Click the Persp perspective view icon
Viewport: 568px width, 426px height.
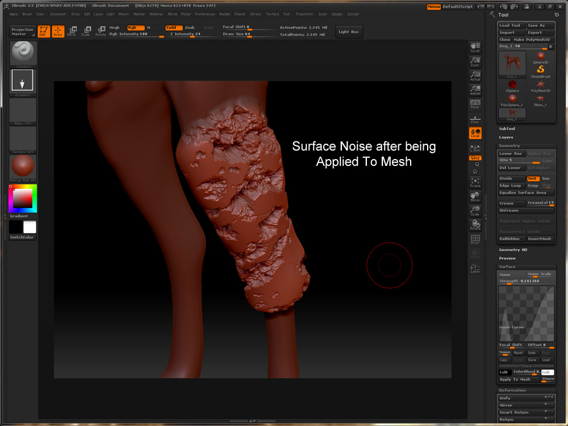[475, 104]
